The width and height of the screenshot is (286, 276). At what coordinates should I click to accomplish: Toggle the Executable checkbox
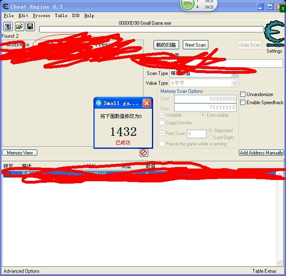click(x=203, y=115)
